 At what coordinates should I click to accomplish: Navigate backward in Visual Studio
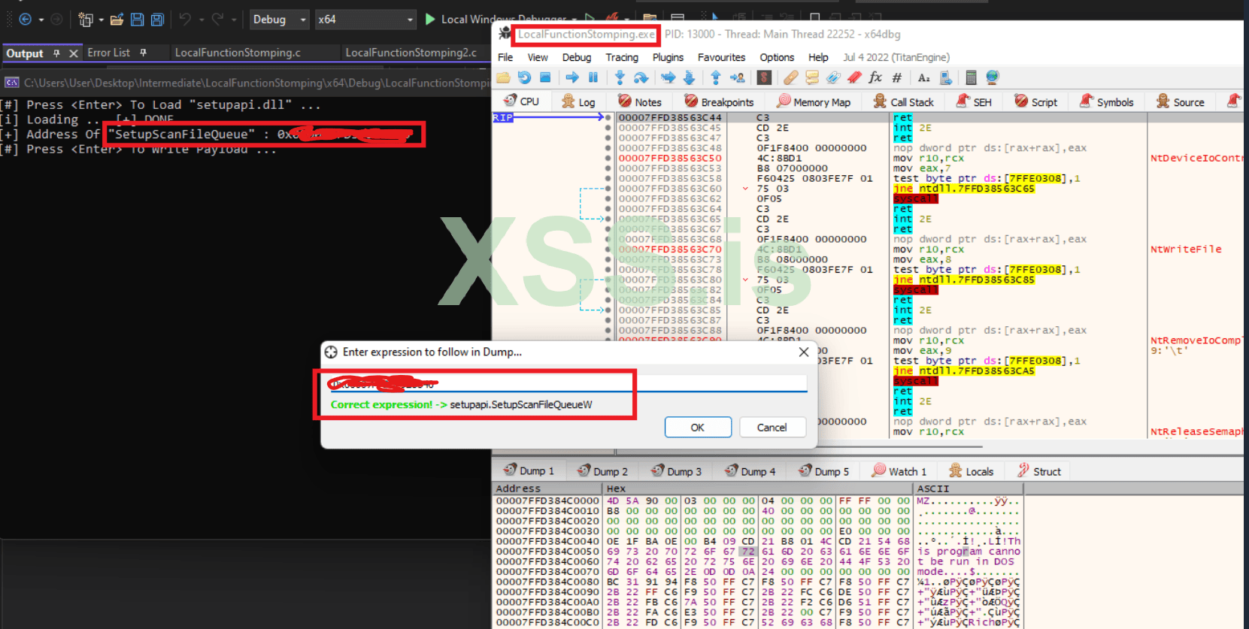pos(25,20)
